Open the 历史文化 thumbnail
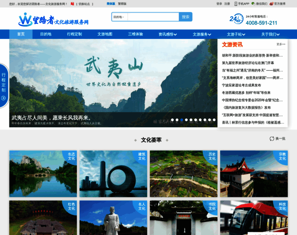The height and width of the screenshot is (235, 297). (184, 174)
